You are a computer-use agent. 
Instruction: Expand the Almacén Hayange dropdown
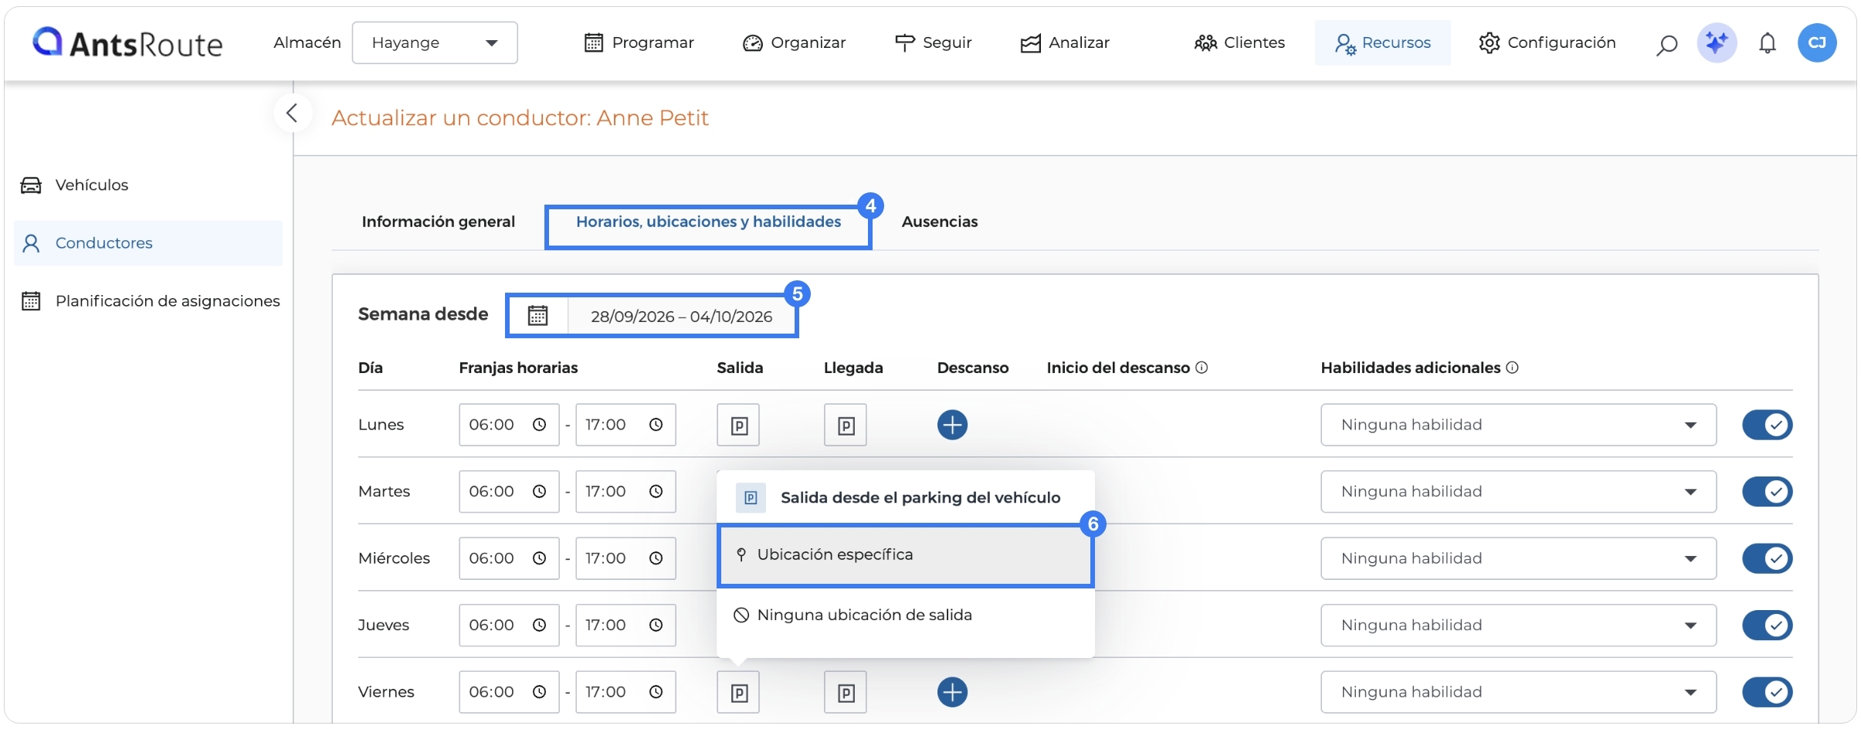(x=435, y=42)
